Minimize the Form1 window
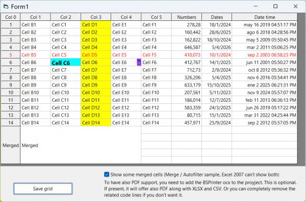 click(256, 7)
